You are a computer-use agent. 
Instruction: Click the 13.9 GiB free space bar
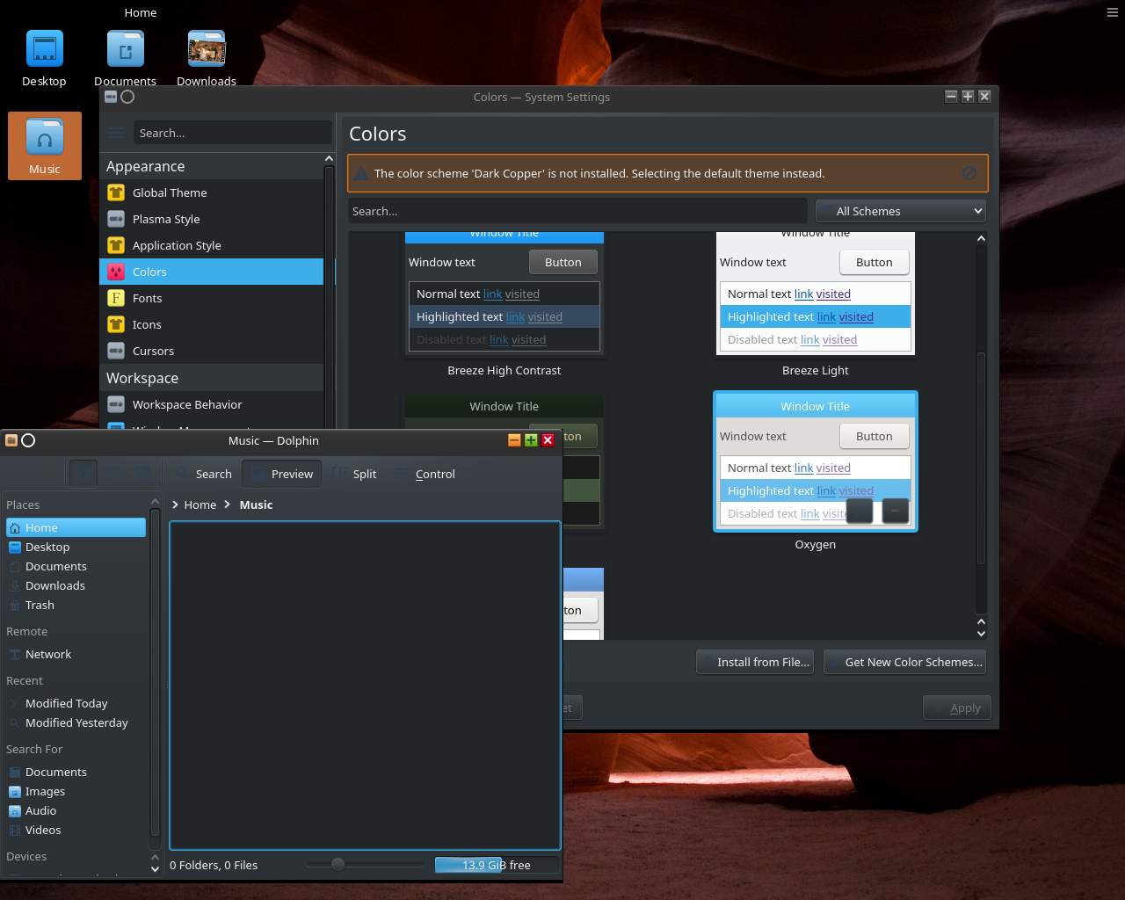click(497, 865)
